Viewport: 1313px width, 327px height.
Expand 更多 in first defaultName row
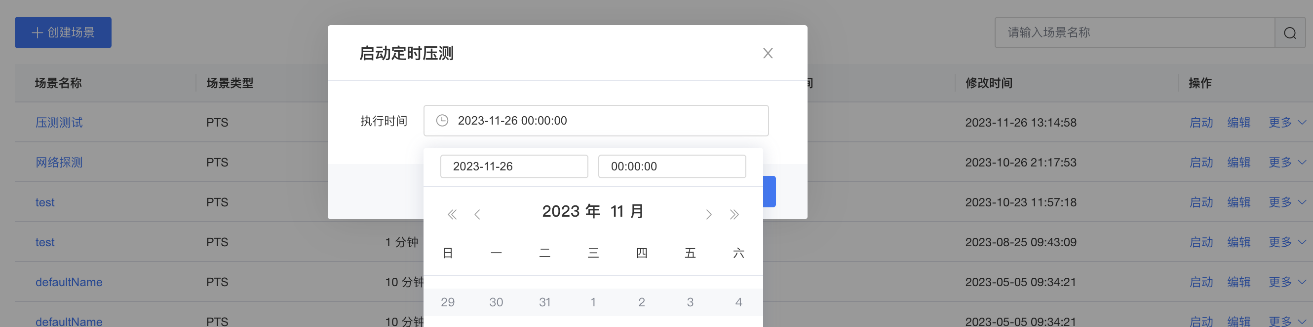[x=1287, y=282]
